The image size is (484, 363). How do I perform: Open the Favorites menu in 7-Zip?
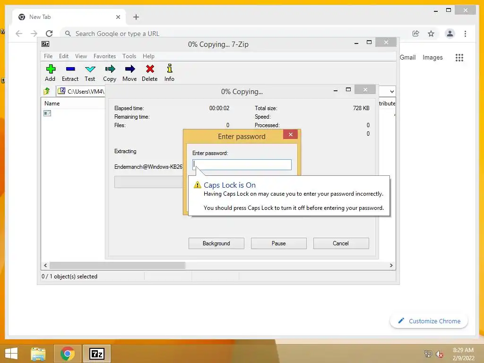click(104, 56)
